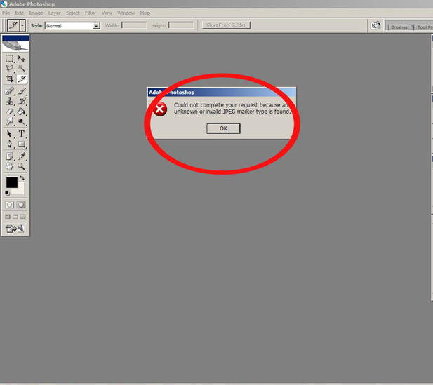
Task: Select the Eraser tool
Action: tap(10, 112)
